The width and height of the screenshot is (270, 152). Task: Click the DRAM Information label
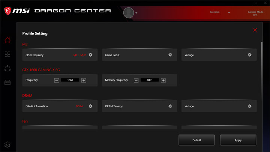click(36, 106)
